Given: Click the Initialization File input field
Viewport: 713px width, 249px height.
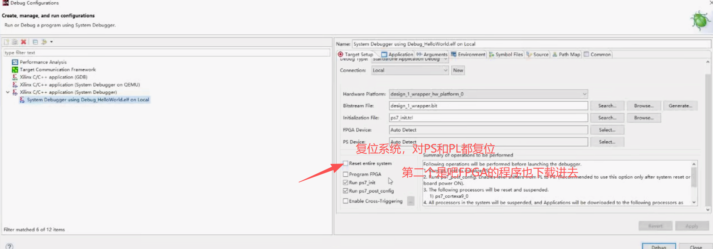Looking at the screenshot, I should [x=488, y=118].
